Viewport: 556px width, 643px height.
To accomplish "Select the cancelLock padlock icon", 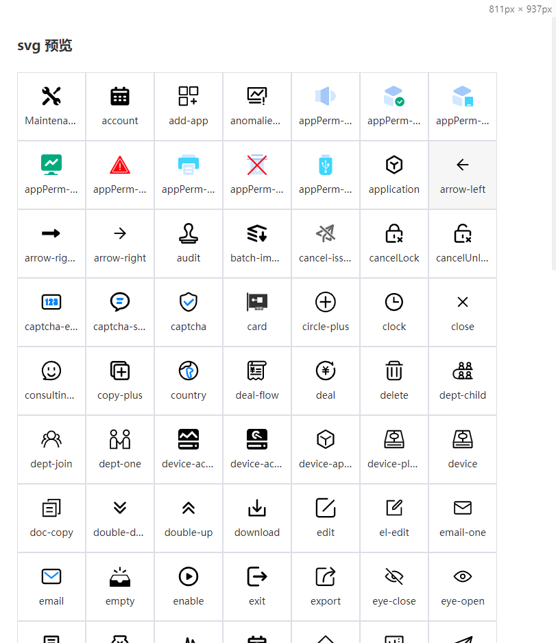I will coord(394,233).
